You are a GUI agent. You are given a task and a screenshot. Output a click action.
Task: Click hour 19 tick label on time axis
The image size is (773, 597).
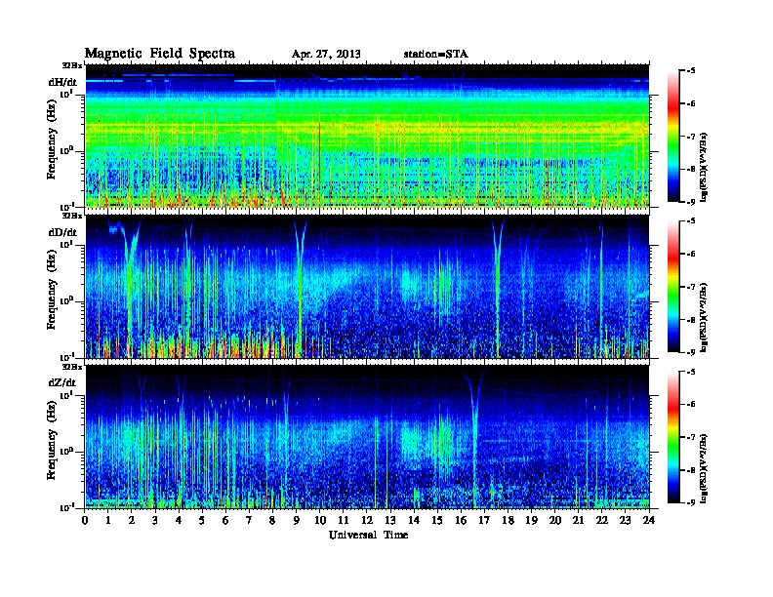531,520
